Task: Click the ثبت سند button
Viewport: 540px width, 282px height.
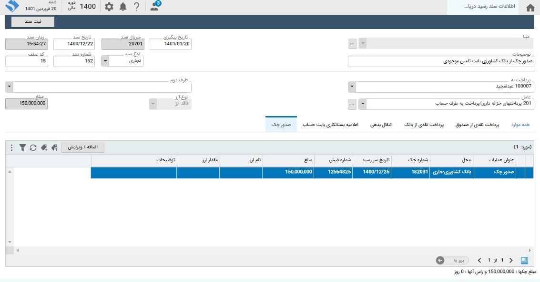Action: pos(33,22)
